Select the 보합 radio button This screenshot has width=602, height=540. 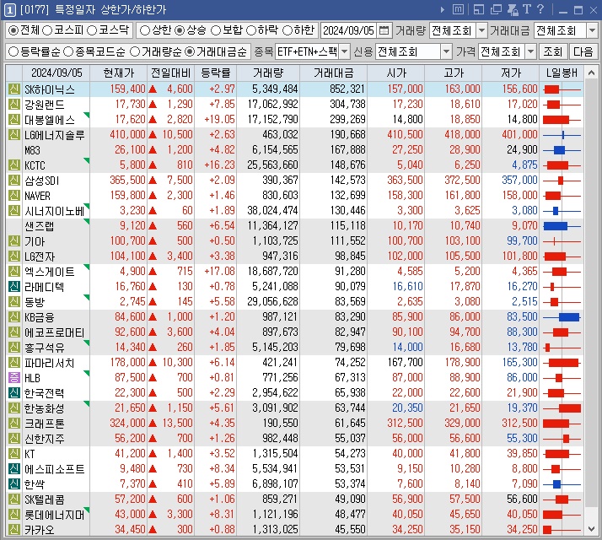[x=216, y=30]
